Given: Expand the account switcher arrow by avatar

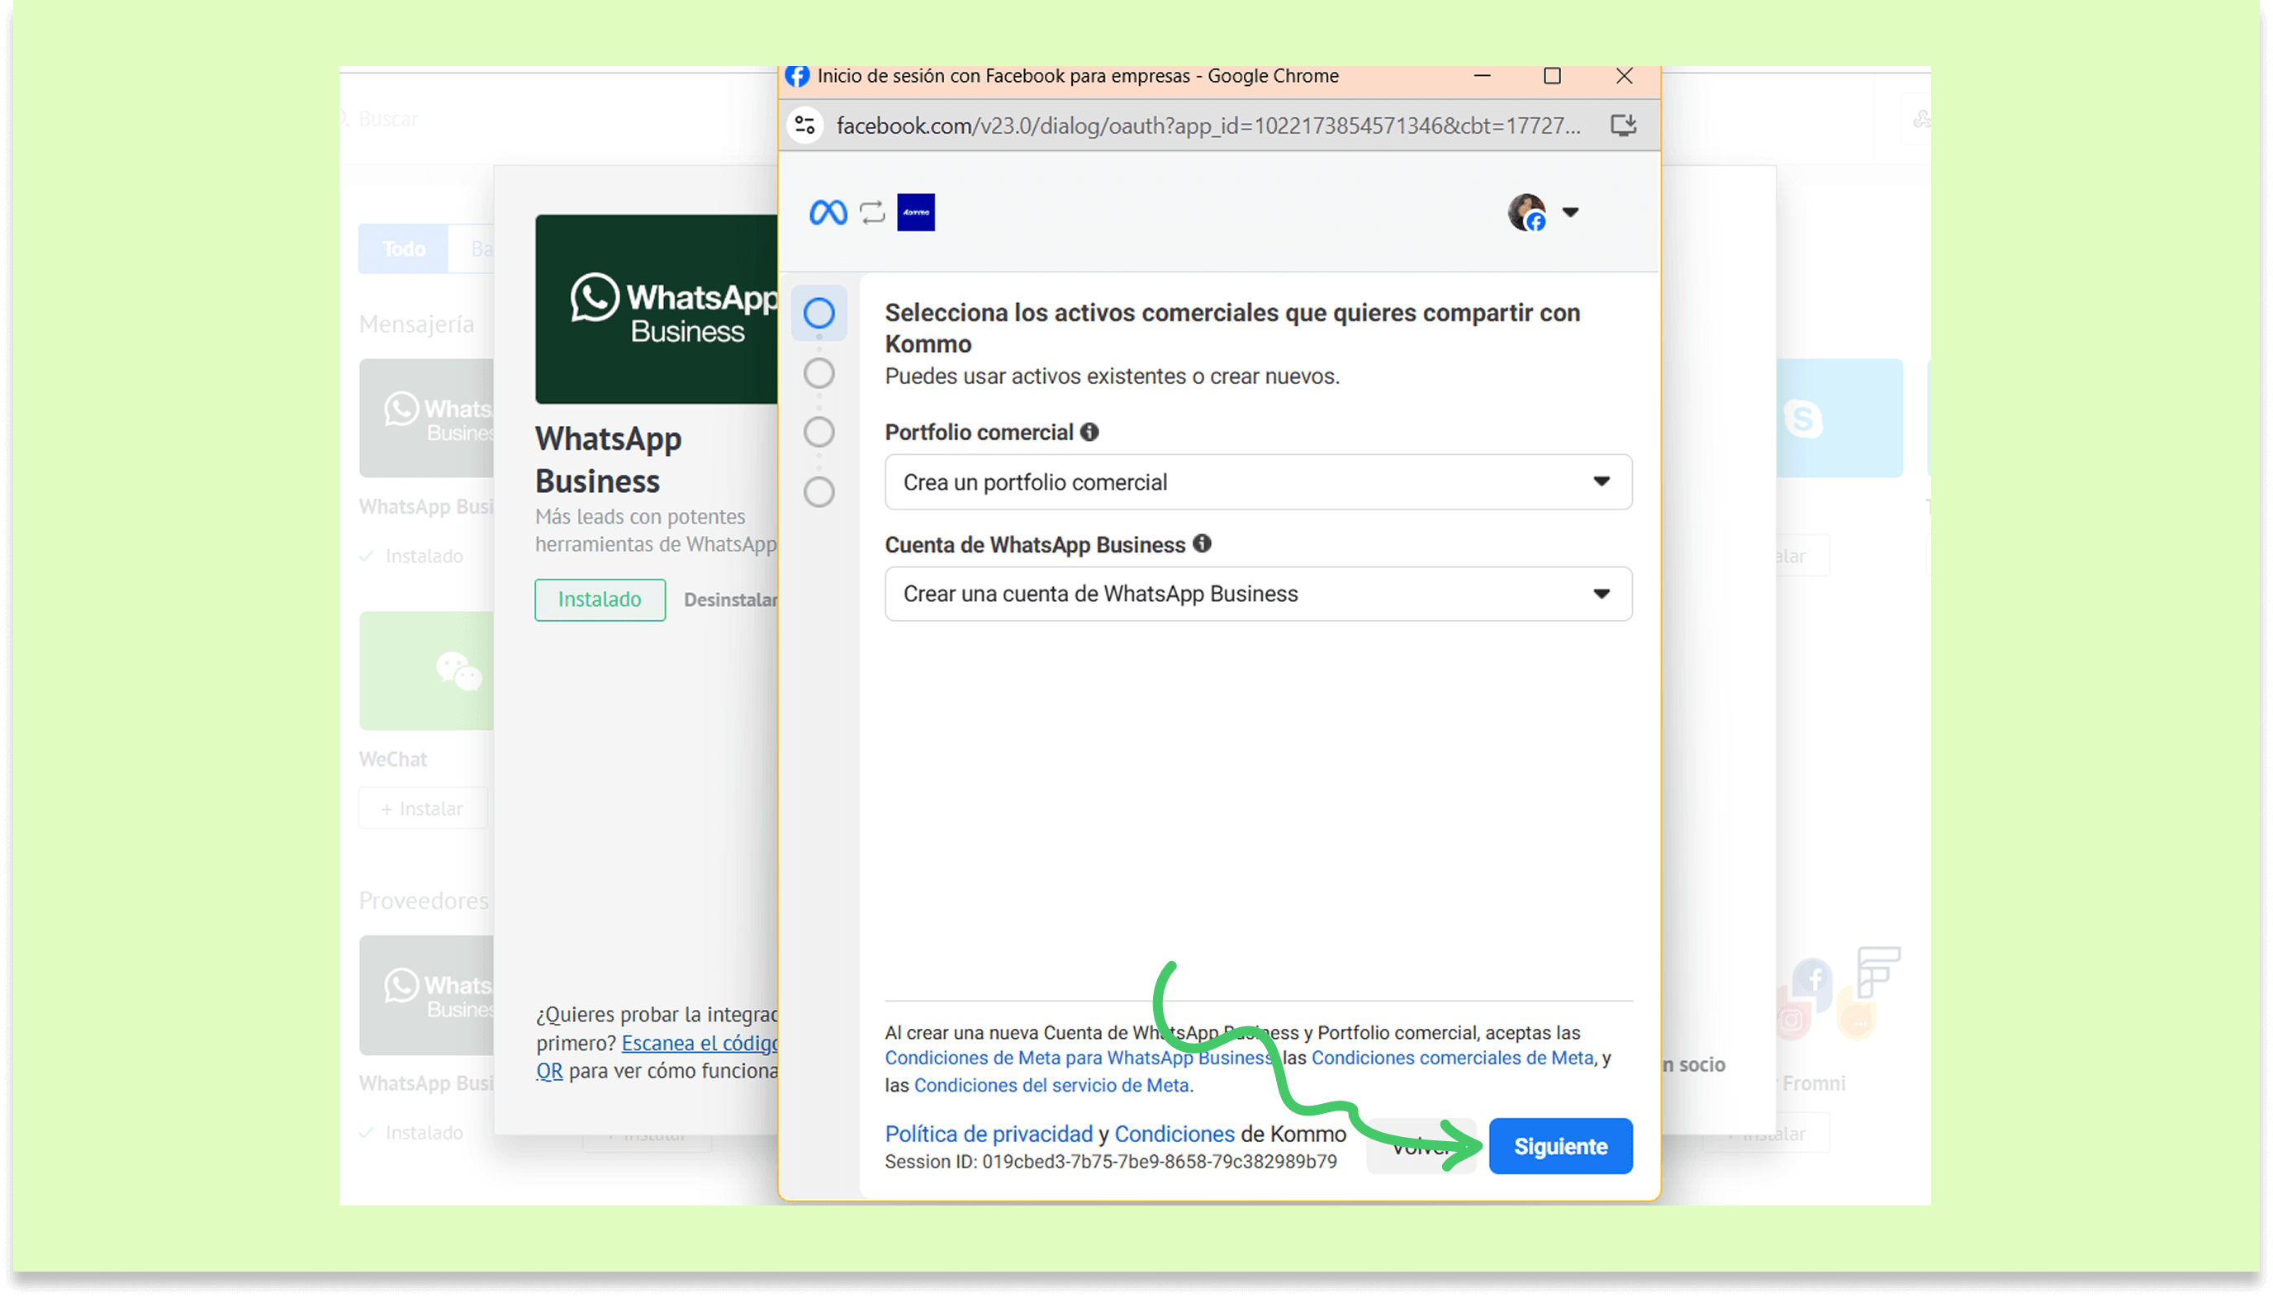Looking at the screenshot, I should pos(1570,212).
